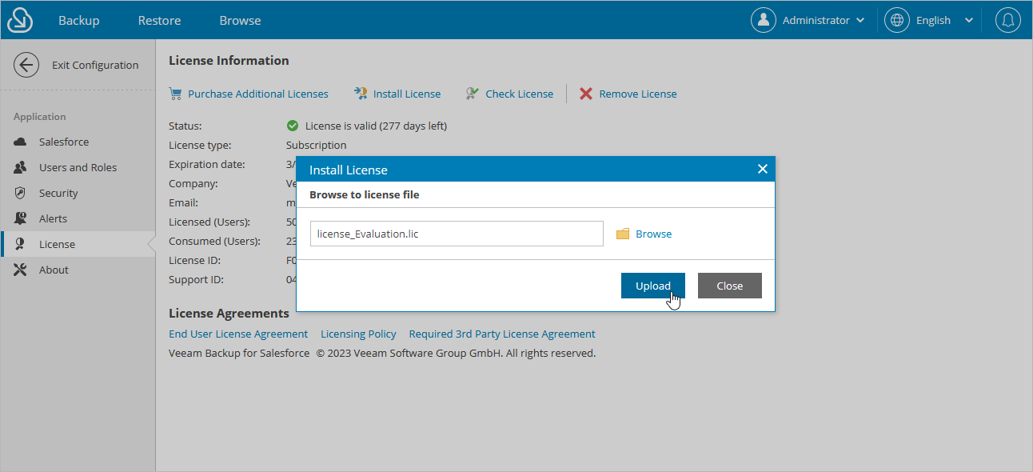
Task: Open Users and Roles section
Action: 78,167
